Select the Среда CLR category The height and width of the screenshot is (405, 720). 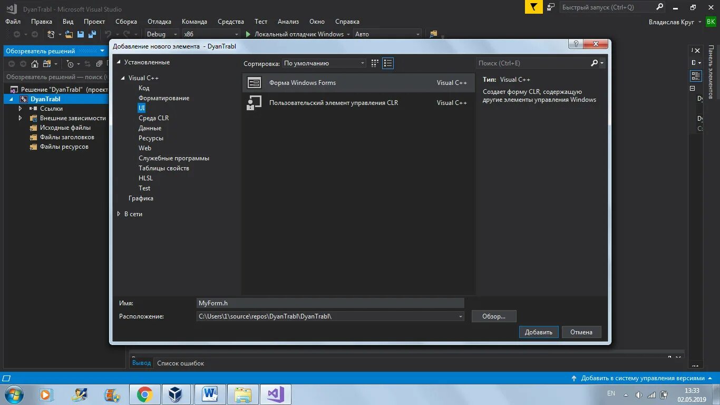click(154, 118)
